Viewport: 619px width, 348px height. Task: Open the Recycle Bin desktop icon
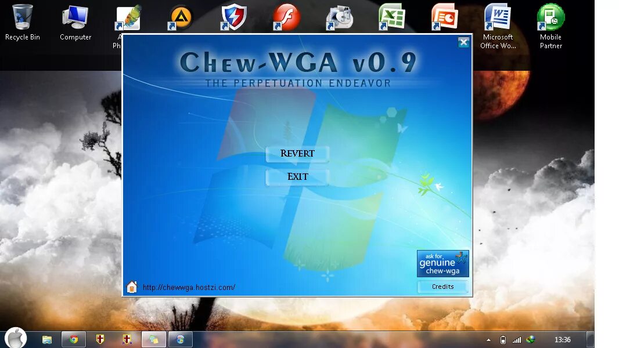(x=23, y=22)
